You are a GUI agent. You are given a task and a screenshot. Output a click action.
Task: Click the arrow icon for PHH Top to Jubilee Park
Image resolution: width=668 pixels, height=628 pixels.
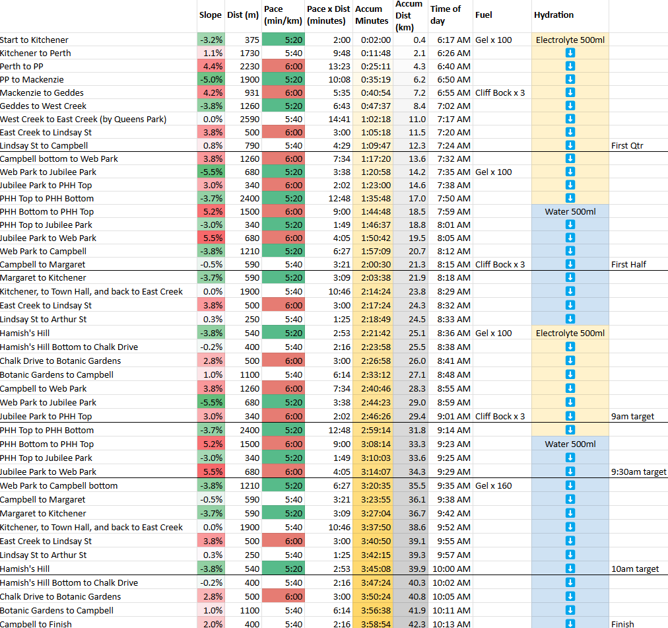(x=570, y=225)
